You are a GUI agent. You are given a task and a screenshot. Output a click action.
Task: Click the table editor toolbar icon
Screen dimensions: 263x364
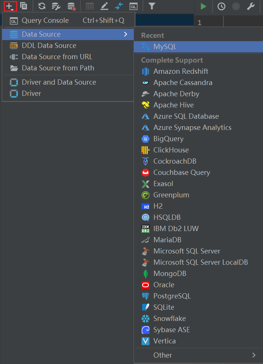click(x=90, y=6)
